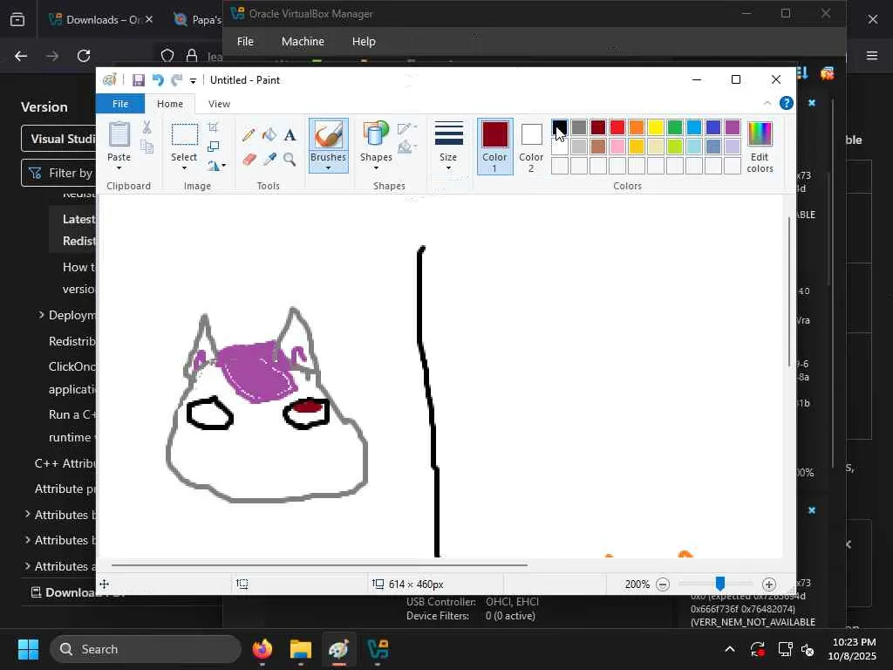Click the Redo arrow in Paint title bar
Image resolution: width=893 pixels, height=670 pixels.
point(176,80)
